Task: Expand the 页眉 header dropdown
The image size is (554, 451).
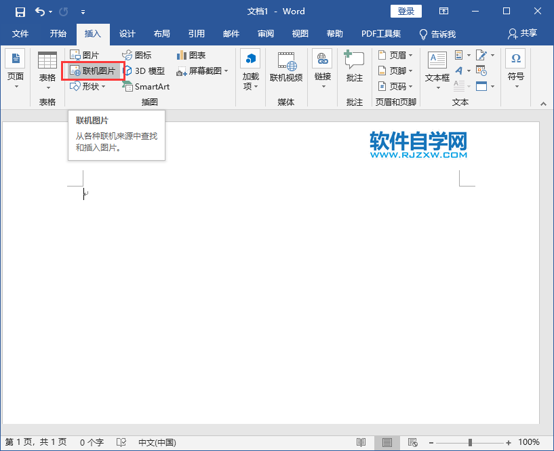Action: [x=396, y=55]
